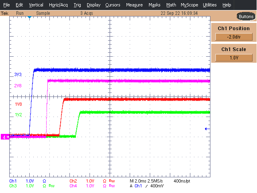This screenshot has height=193, width=257.
Task: Click the Ch4 Bw bandwidth limit indicator
Action: (112, 186)
